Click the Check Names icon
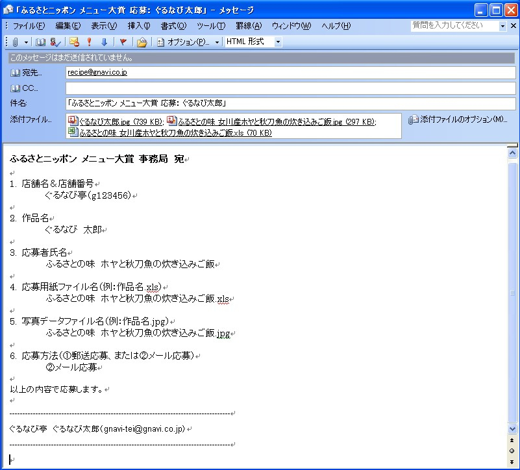Image resolution: width=520 pixels, height=470 pixels. pos(55,42)
